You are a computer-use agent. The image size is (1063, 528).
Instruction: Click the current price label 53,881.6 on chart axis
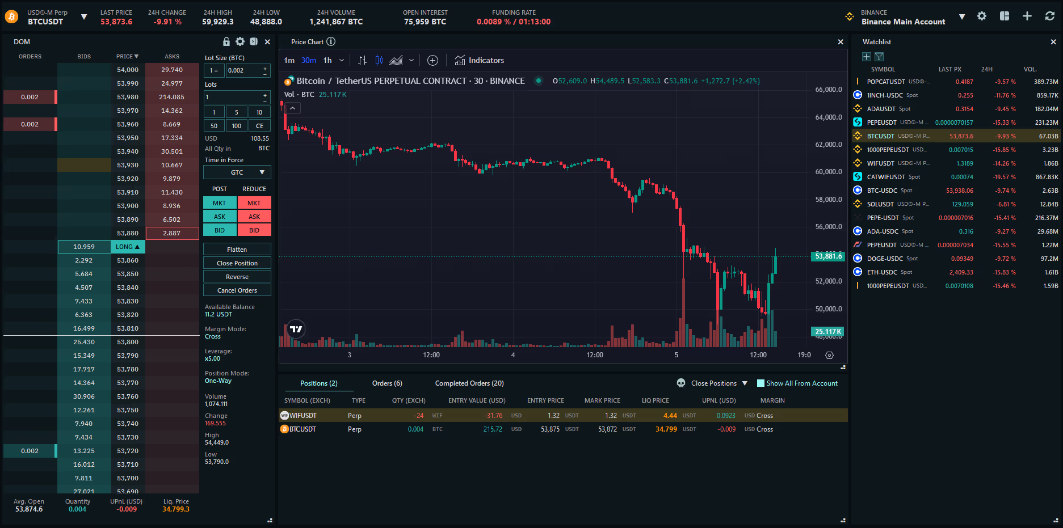coord(829,256)
